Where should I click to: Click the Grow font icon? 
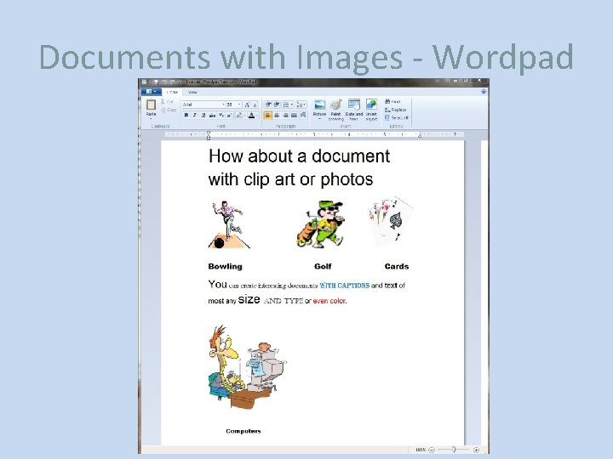pos(247,105)
